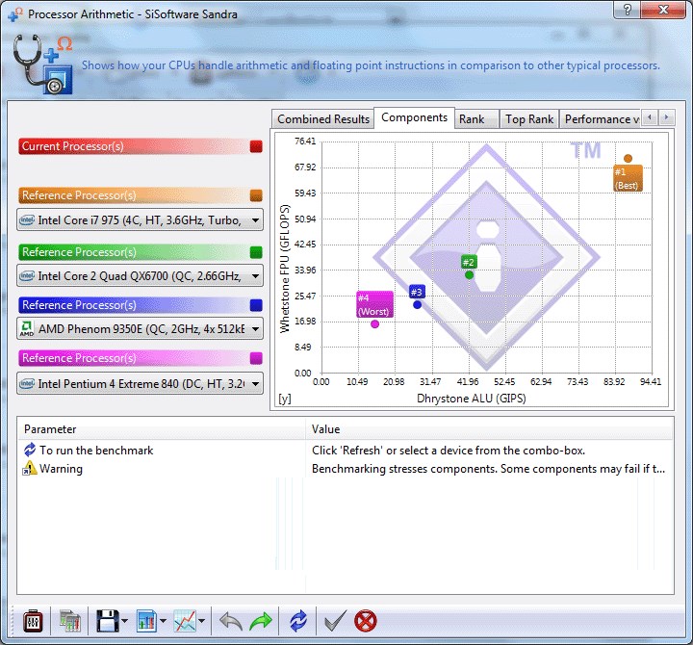
Task: Select the Components tab
Action: coord(414,117)
